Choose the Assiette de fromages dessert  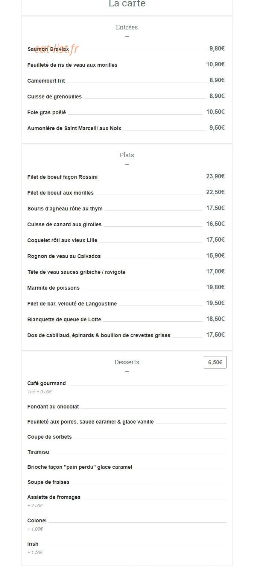coord(54,497)
